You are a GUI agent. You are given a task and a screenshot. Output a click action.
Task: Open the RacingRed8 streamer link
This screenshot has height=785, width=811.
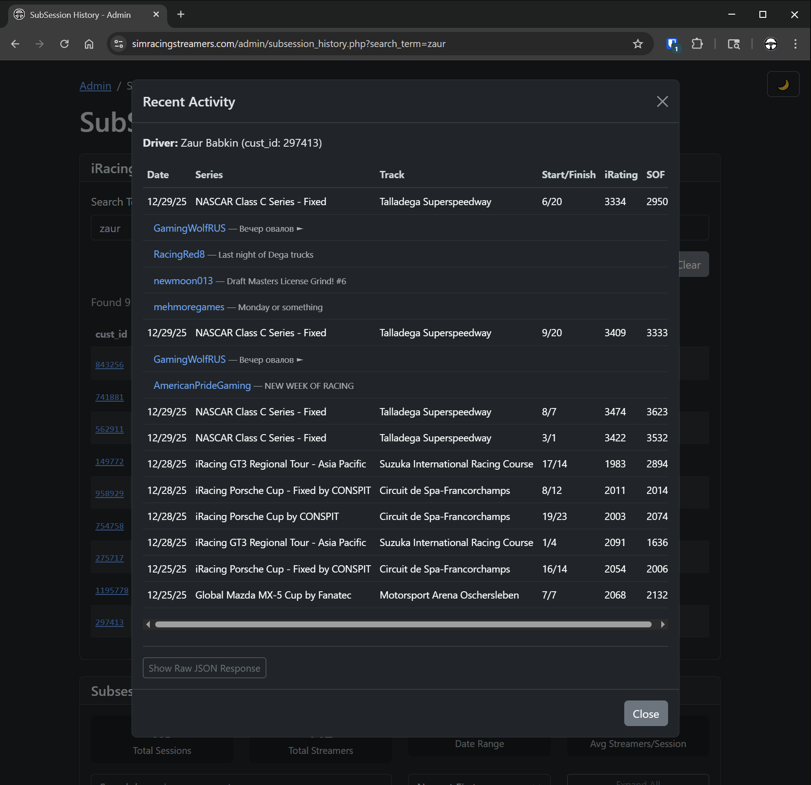click(x=179, y=255)
